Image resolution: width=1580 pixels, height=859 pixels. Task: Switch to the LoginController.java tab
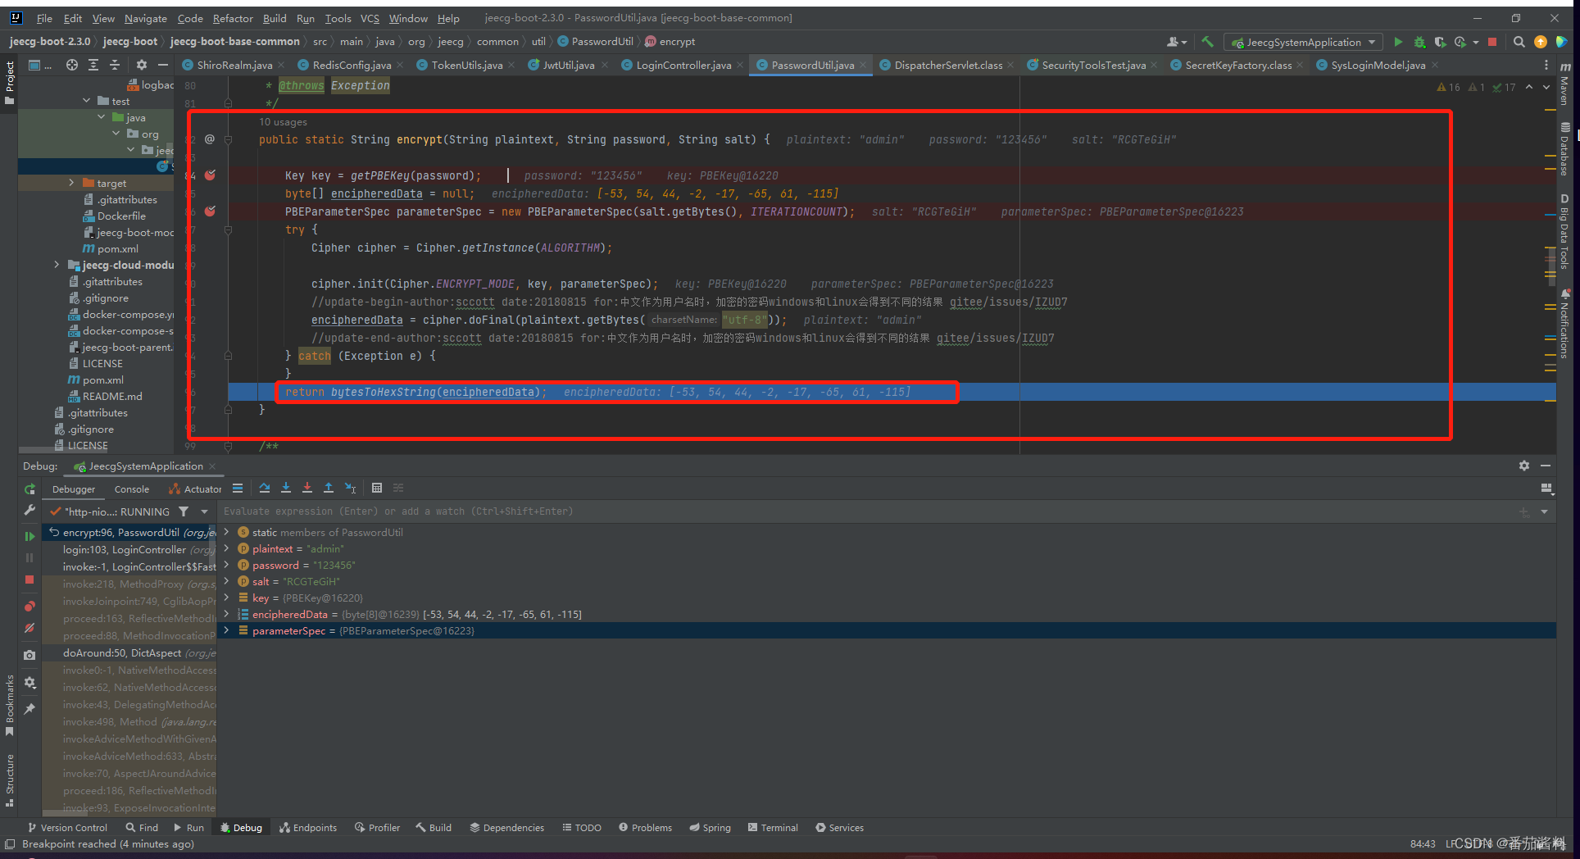683,65
